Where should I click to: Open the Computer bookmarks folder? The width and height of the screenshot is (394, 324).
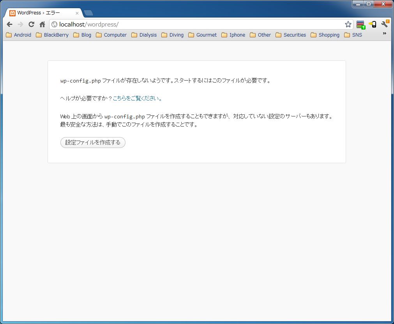click(111, 35)
